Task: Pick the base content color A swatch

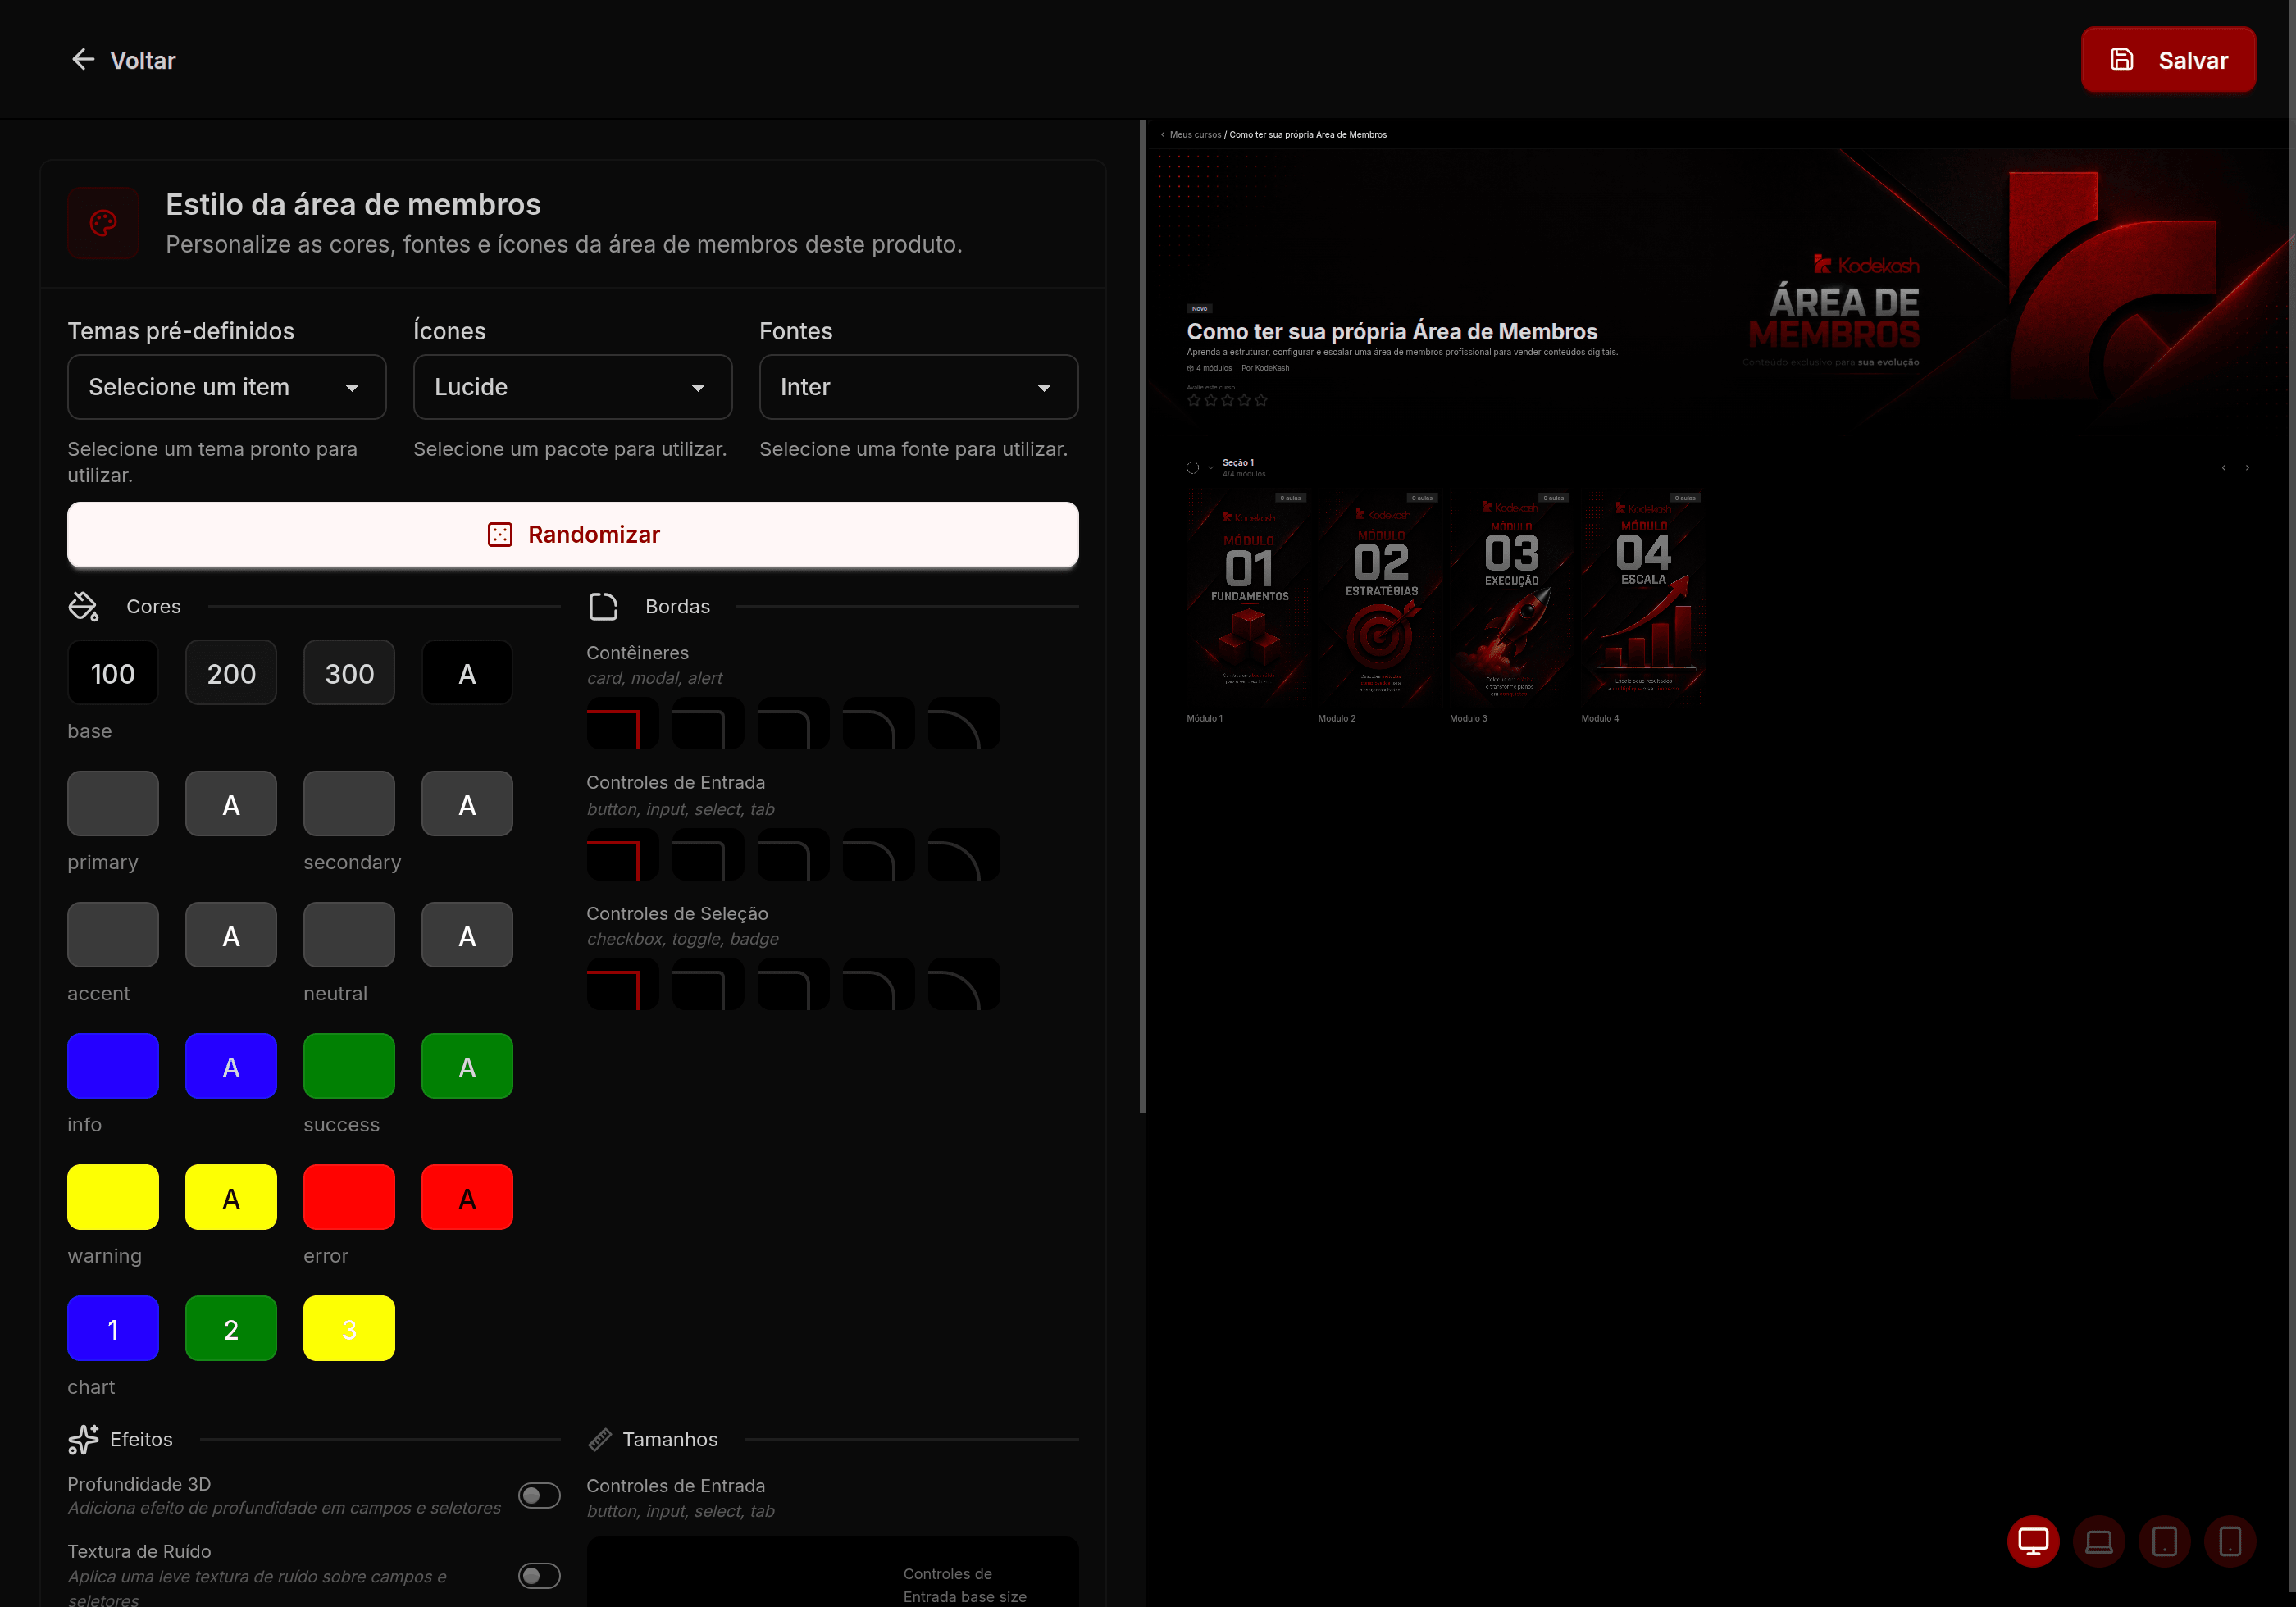Action: point(467,673)
